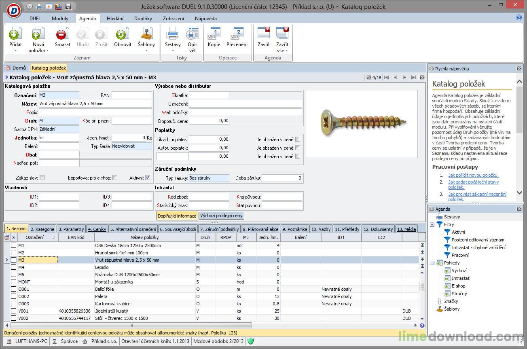Toggle Exportovat pro e-shop checkbox
Screen dimensions: 527x349
115,178
